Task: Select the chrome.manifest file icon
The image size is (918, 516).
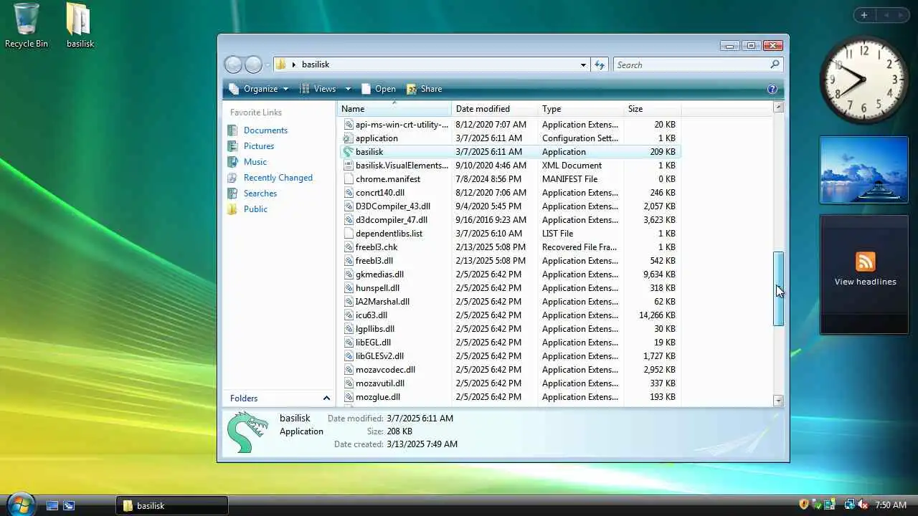Action: (349, 179)
